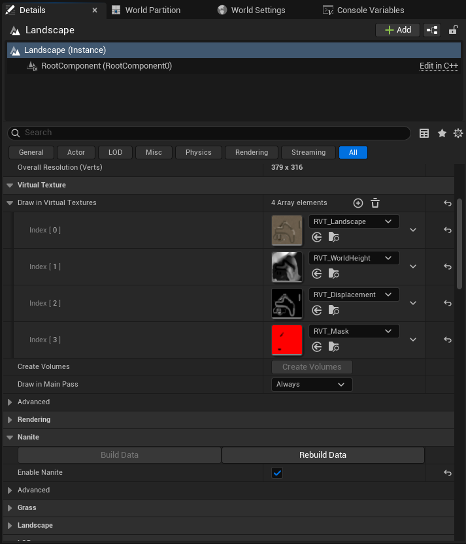The height and width of the screenshot is (544, 466).
Task: Reset RVT_WorldHeight index to default
Action: click(x=448, y=266)
